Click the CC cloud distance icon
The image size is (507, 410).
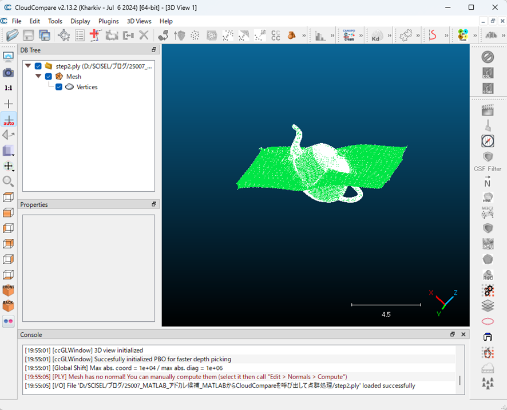pos(275,36)
